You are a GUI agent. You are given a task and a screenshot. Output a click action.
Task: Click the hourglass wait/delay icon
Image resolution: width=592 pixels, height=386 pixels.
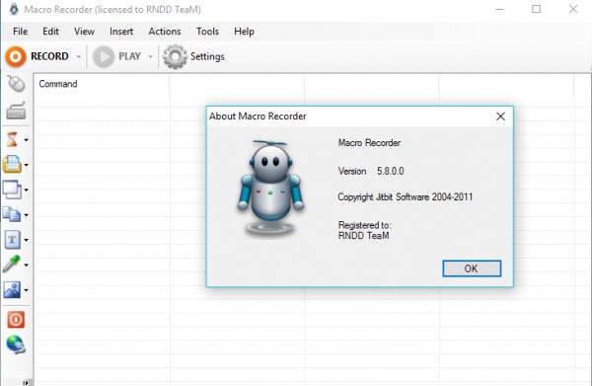click(12, 139)
